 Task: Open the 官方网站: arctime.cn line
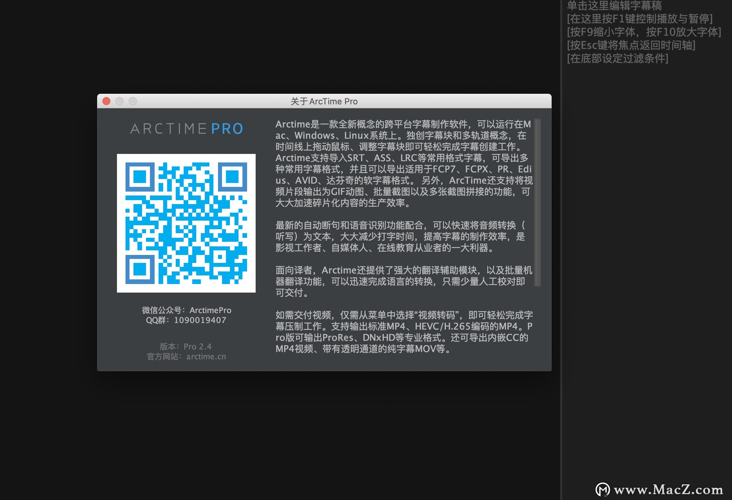[186, 356]
